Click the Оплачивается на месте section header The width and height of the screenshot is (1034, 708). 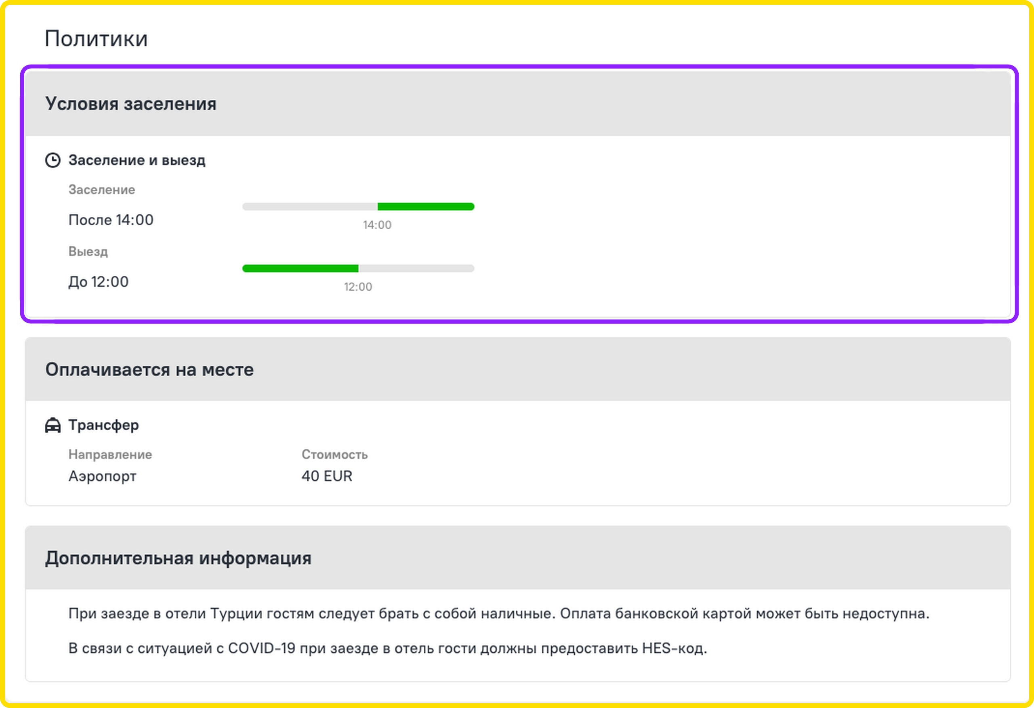click(149, 370)
